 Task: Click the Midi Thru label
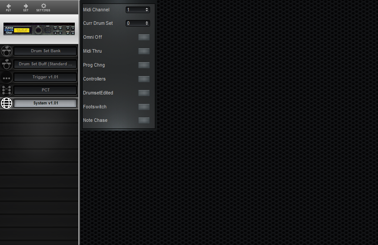click(92, 51)
